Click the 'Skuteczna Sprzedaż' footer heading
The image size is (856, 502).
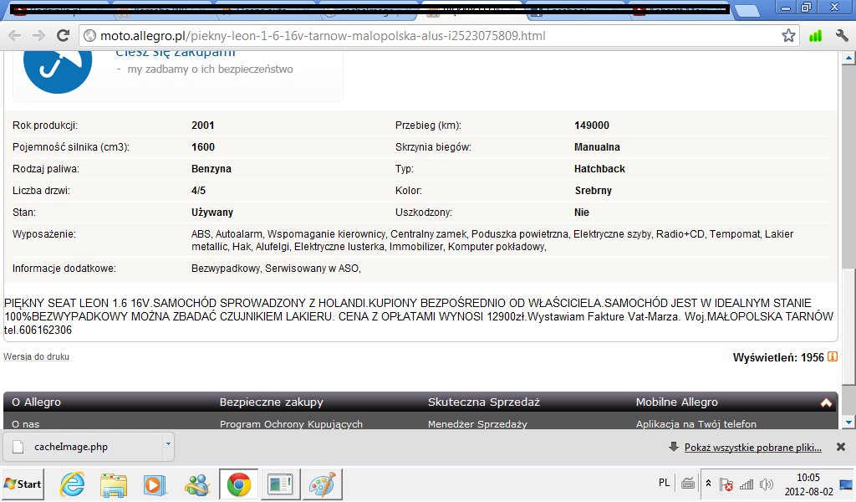(x=484, y=402)
